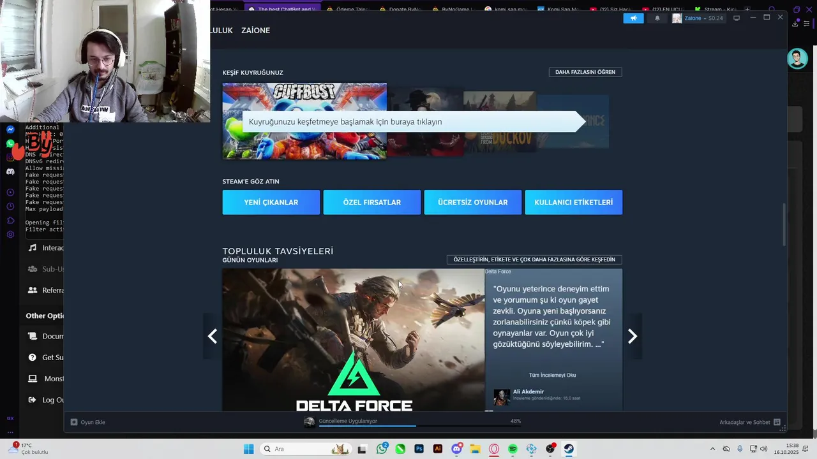The height and width of the screenshot is (459, 817).
Task: Open the Delta Force game banner
Action: (354, 340)
